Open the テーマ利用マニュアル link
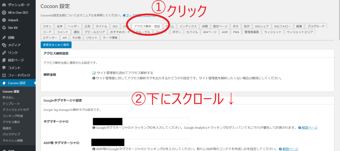This screenshot has height=151, width=340. tap(141, 15)
